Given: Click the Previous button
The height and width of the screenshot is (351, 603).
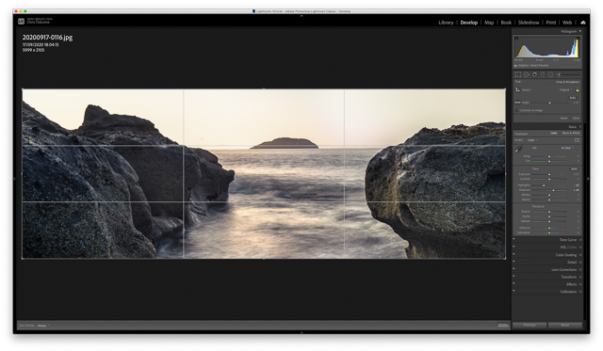Looking at the screenshot, I should (x=530, y=326).
